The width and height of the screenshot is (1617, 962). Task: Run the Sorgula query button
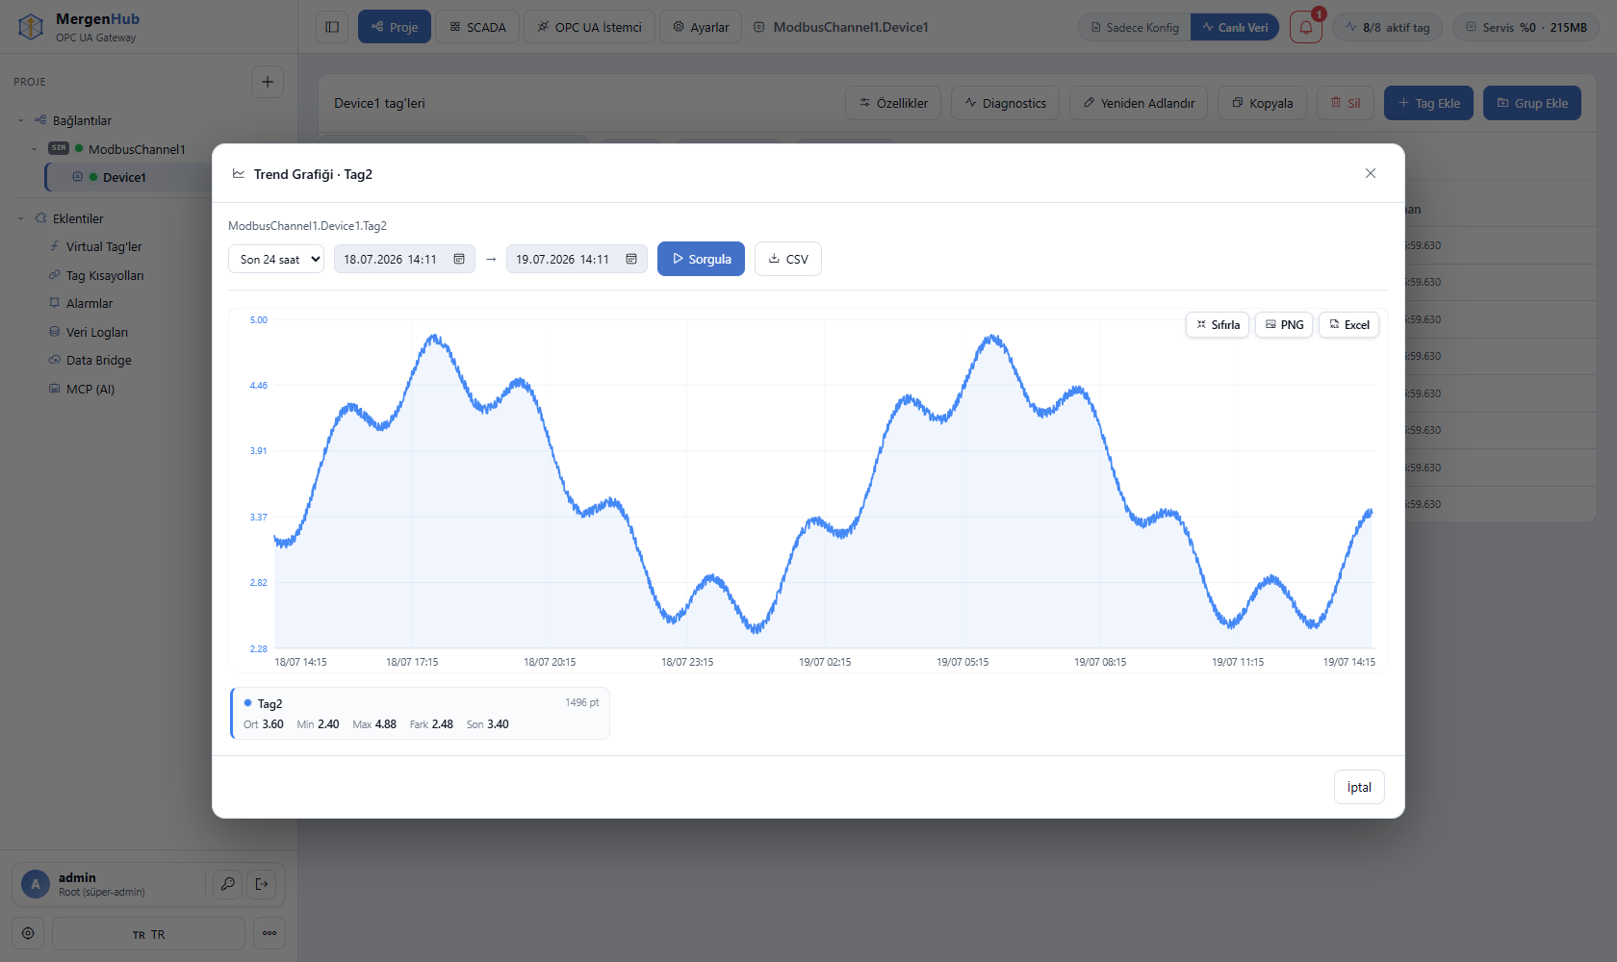(x=701, y=259)
